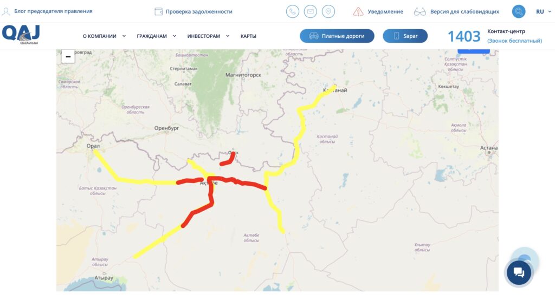Image resolution: width=555 pixels, height=300 pixels.
Task: Open the live chat bubble icon
Action: click(519, 272)
